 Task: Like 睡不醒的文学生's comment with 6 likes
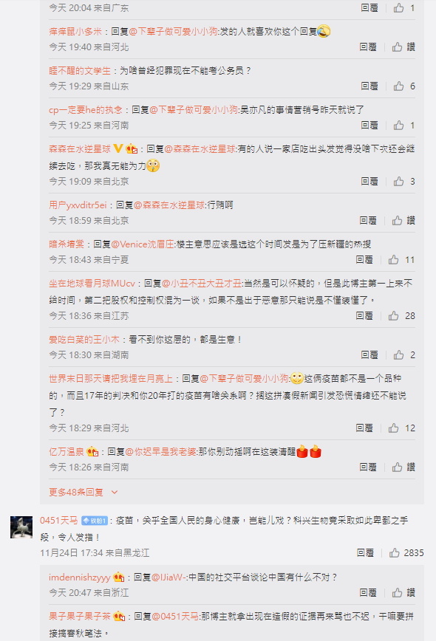[399, 86]
